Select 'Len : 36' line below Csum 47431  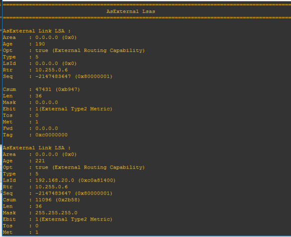click(22, 96)
